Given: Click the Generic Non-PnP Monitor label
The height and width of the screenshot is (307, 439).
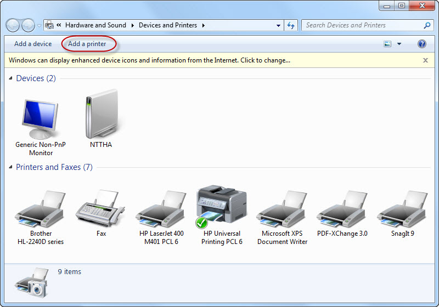Looking at the screenshot, I should pyautogui.click(x=41, y=149).
